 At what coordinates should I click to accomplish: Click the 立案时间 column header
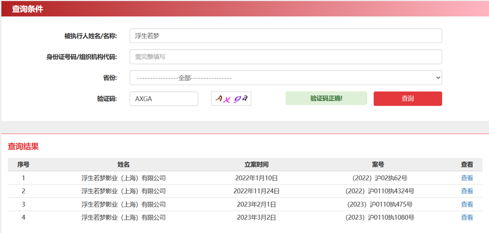coord(256,165)
